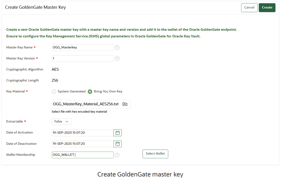Select the False value in Extractable

pos(59,121)
